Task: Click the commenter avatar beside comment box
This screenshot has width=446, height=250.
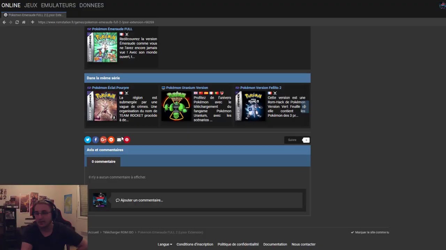Action: 100,200
